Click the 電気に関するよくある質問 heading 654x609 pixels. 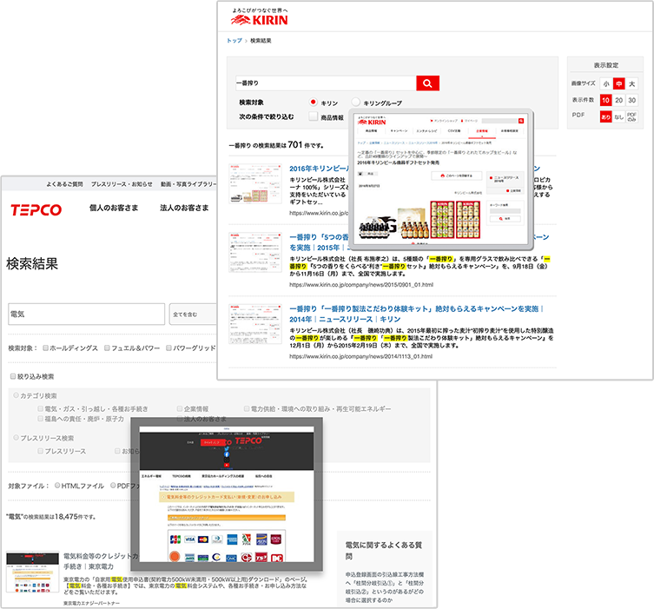pos(383,551)
